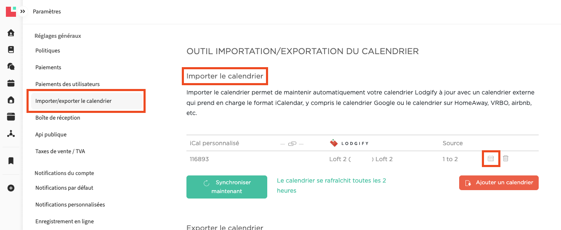
Task: Click the calendar icon in the 116893 row
Action: point(491,159)
